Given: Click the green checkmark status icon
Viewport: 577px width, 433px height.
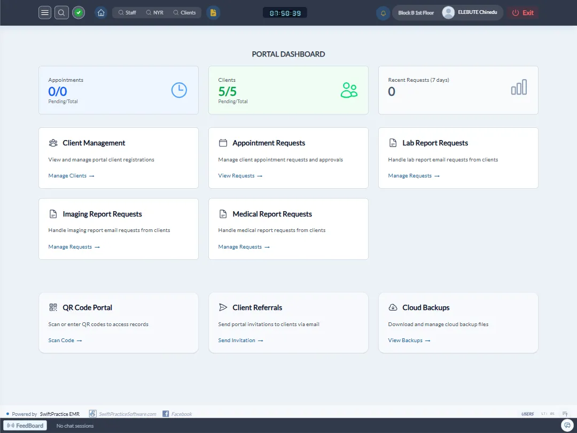Looking at the screenshot, I should pyautogui.click(x=79, y=12).
